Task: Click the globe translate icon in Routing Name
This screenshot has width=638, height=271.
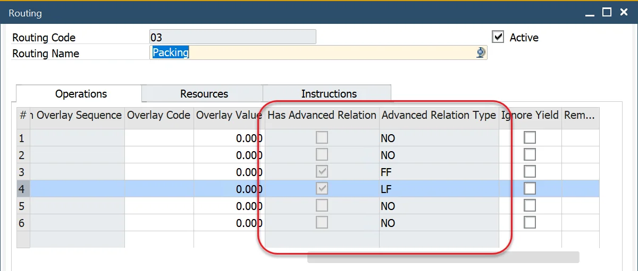Action: point(481,53)
